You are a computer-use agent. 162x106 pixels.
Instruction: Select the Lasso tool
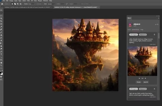1,16
